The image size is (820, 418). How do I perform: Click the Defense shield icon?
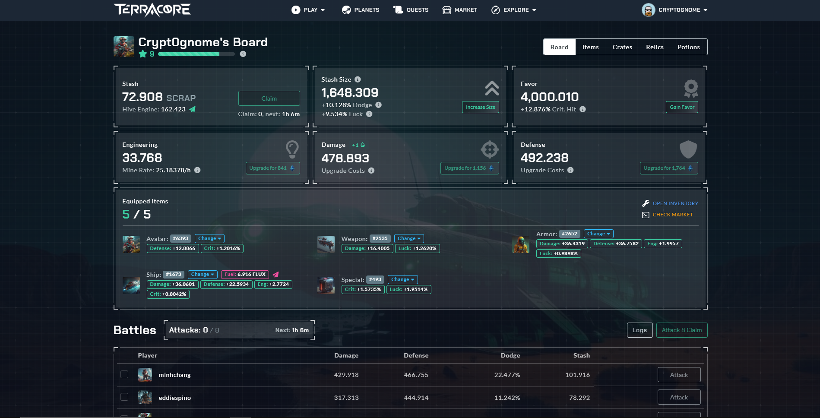(x=688, y=149)
